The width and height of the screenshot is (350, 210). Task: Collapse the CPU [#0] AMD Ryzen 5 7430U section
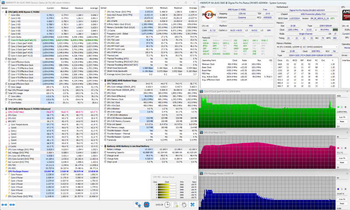pyautogui.click(x=3, y=12)
